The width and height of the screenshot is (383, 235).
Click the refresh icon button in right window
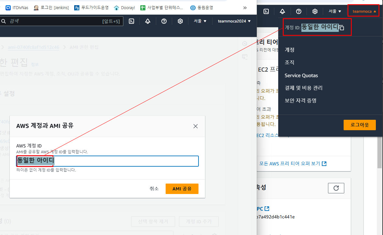[x=336, y=188]
